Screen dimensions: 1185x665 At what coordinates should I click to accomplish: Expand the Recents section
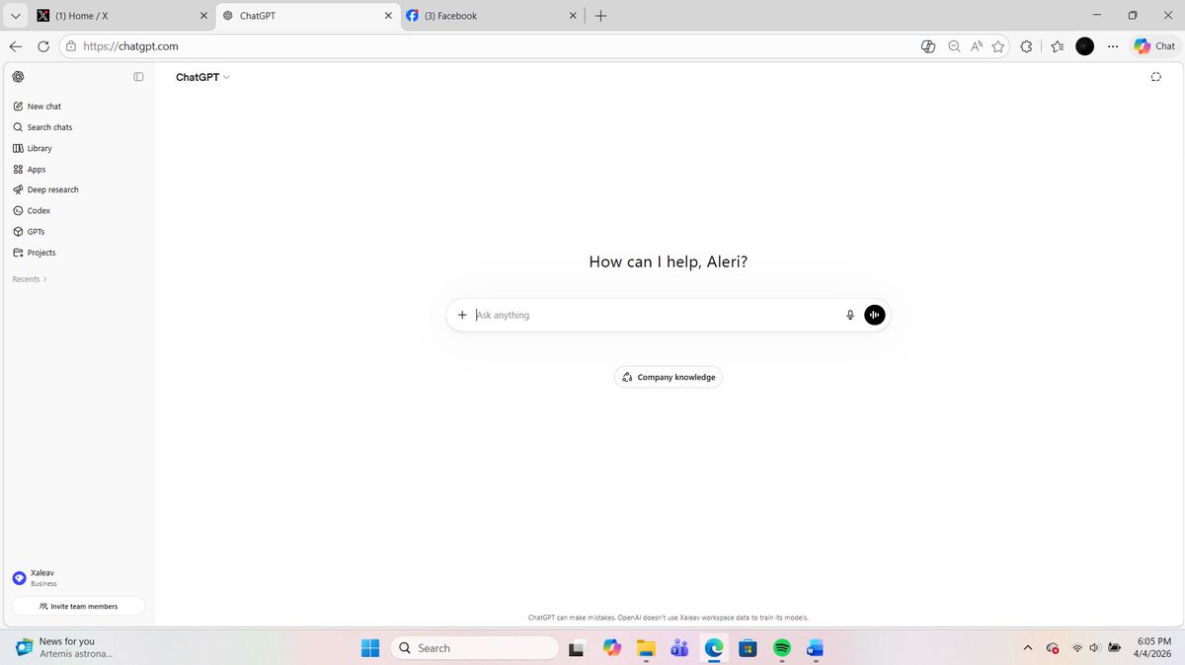click(x=30, y=279)
